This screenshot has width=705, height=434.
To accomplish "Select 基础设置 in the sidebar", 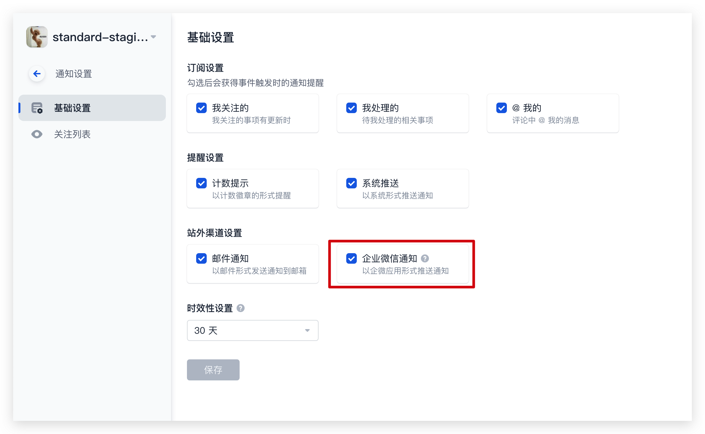I will click(x=92, y=108).
